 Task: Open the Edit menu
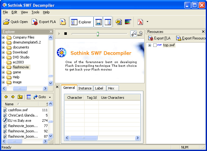pyautogui.click(x=14, y=12)
